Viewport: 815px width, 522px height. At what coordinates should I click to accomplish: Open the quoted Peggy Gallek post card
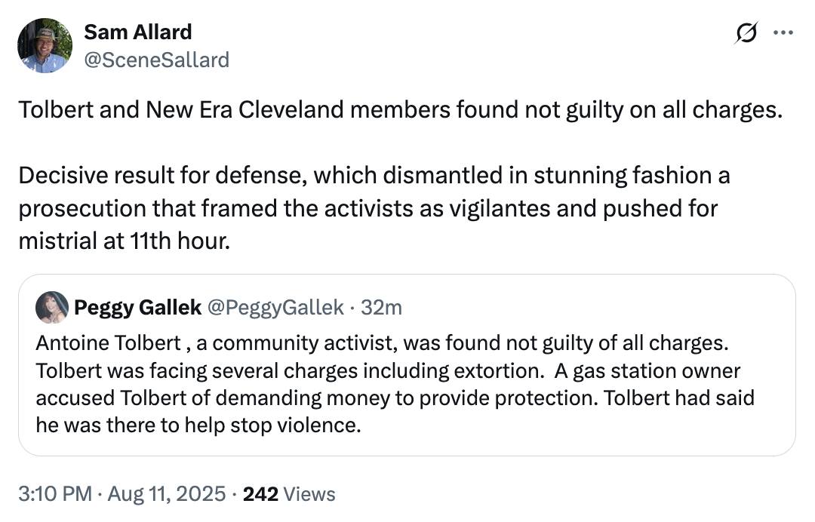407,365
